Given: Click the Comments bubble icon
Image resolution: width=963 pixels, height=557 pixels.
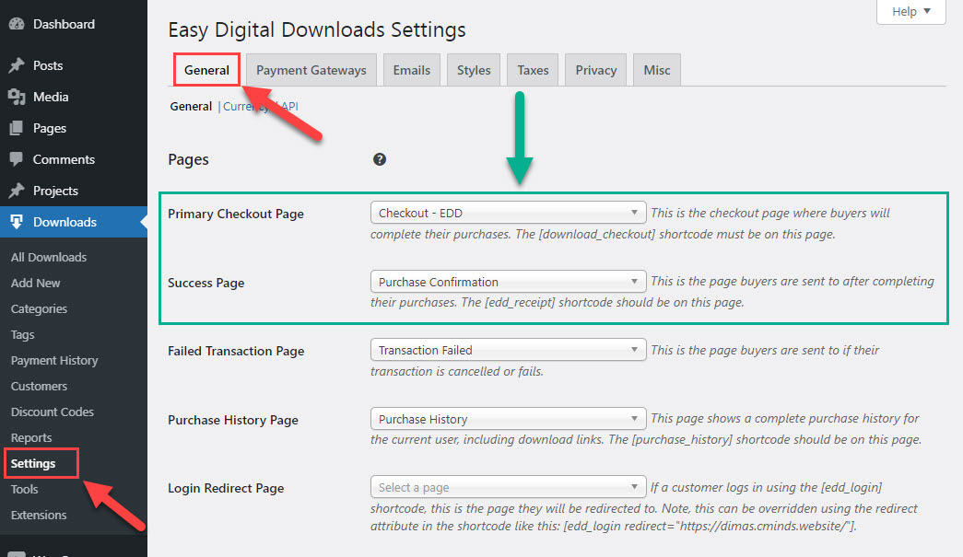Looking at the screenshot, I should [17, 159].
